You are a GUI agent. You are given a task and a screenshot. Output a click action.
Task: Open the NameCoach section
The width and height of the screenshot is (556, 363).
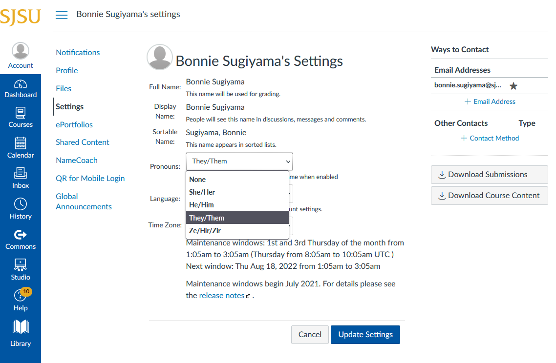pyautogui.click(x=77, y=160)
